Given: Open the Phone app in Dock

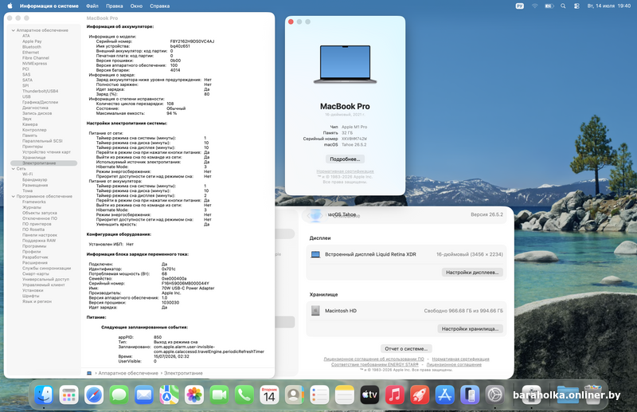Looking at the screenshot, I should pyautogui.click(x=244, y=394).
